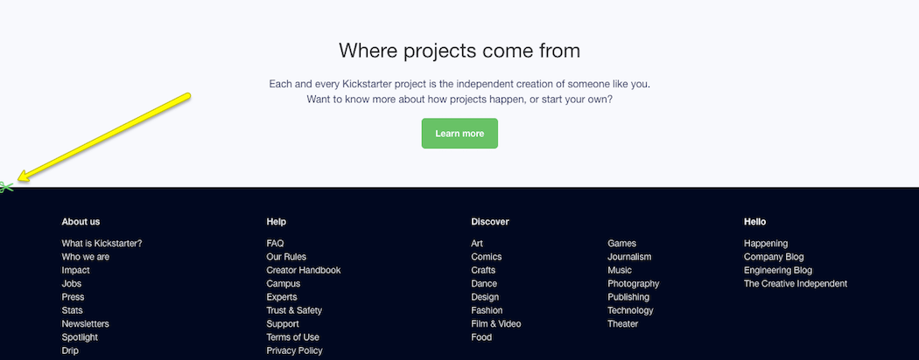Open the Music category
Viewport: 919px width, 360px height.
tap(620, 271)
